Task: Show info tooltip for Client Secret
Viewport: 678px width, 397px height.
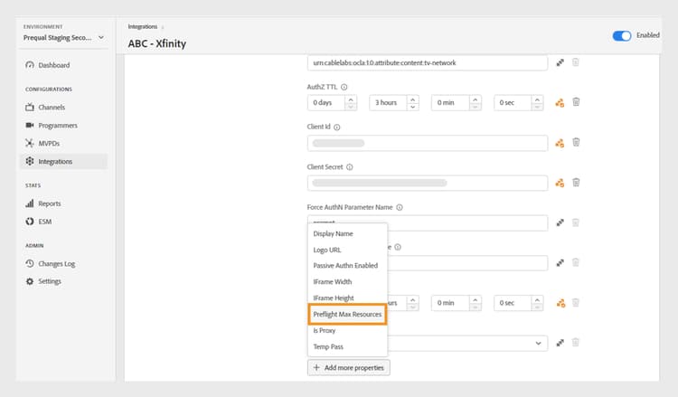Action: pyautogui.click(x=349, y=167)
